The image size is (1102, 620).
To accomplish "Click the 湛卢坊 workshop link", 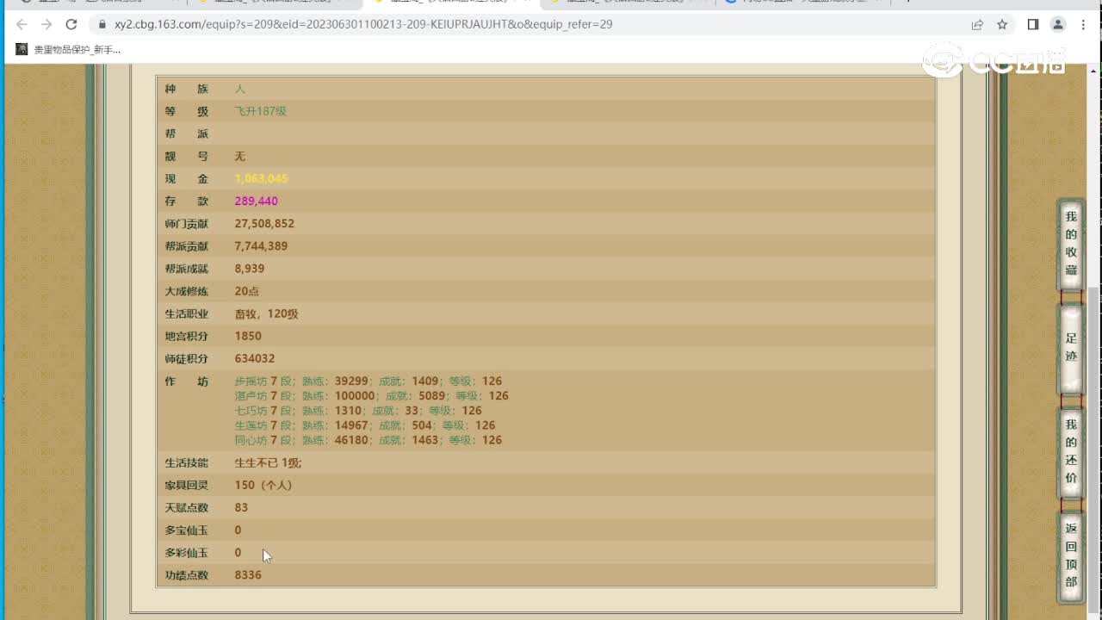I will tap(251, 395).
